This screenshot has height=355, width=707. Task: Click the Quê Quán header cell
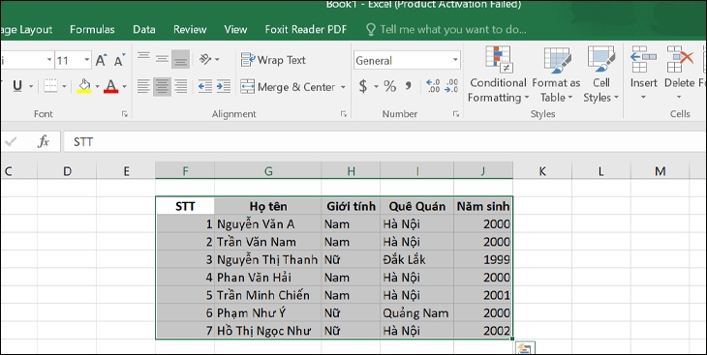pyautogui.click(x=417, y=206)
